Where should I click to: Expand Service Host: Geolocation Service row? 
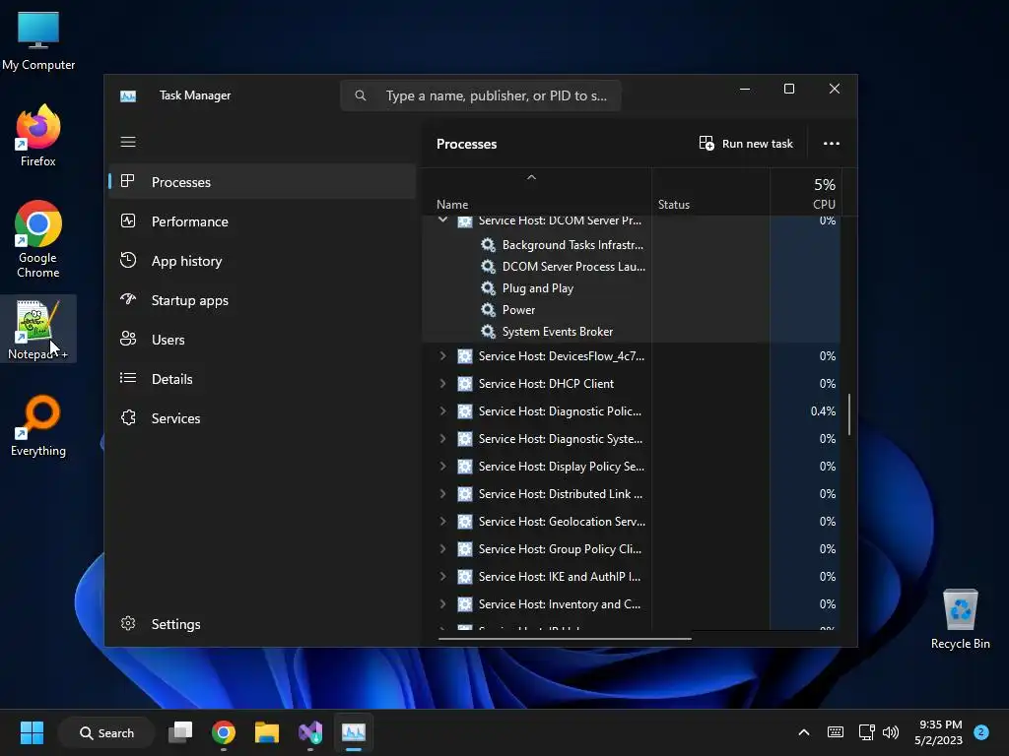(442, 522)
